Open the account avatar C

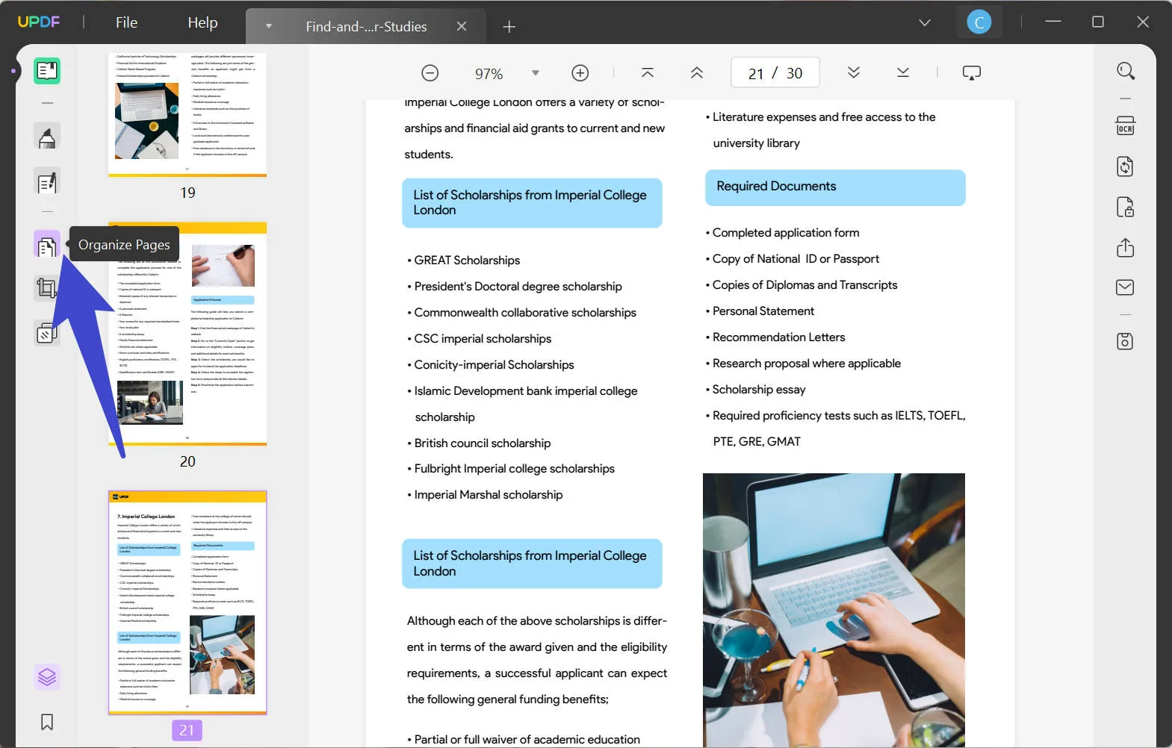(x=979, y=22)
